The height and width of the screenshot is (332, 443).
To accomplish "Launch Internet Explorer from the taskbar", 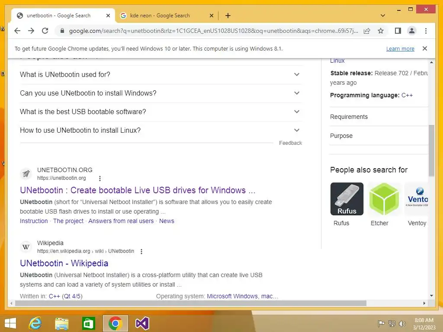I will (35, 323).
